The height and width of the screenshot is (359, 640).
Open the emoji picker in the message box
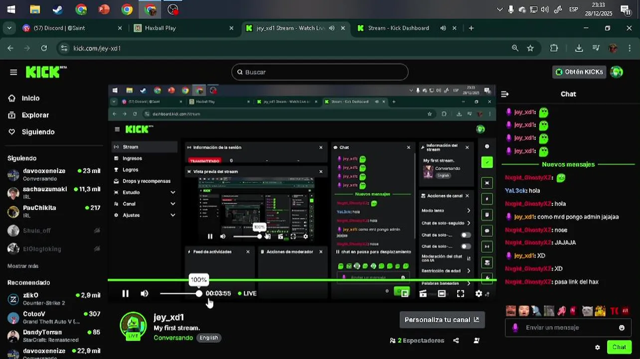coord(622,328)
